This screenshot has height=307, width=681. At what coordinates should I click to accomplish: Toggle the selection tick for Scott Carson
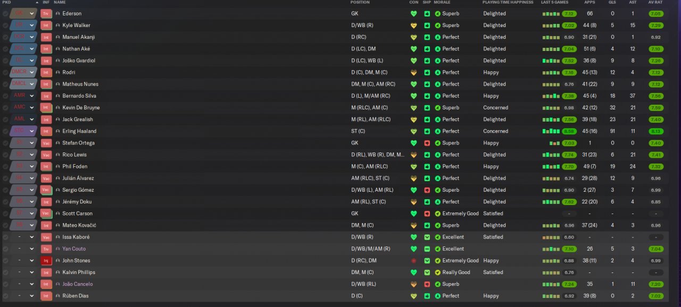(5, 214)
